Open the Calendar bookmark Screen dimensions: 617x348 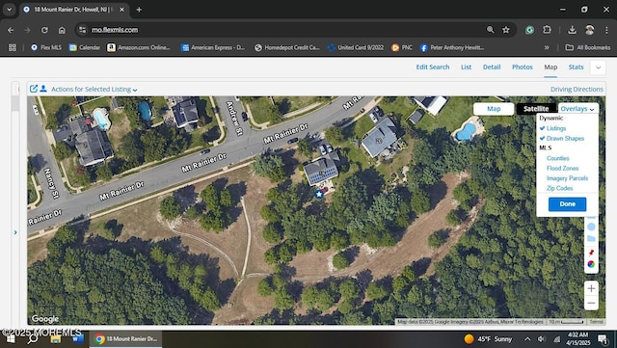(84, 47)
